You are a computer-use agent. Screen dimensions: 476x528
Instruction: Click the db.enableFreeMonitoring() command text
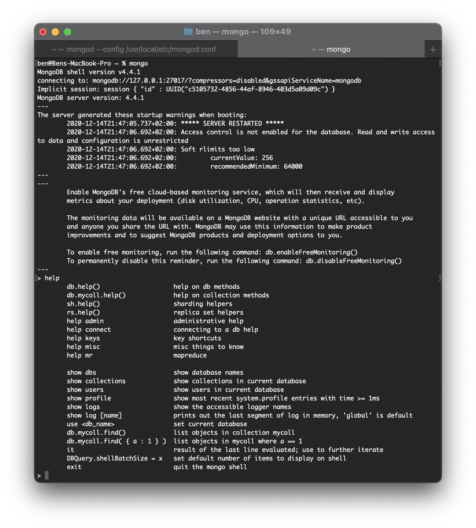click(311, 252)
